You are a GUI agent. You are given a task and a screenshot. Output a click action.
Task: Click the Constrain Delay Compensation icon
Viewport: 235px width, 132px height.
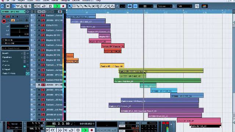(8, 6)
